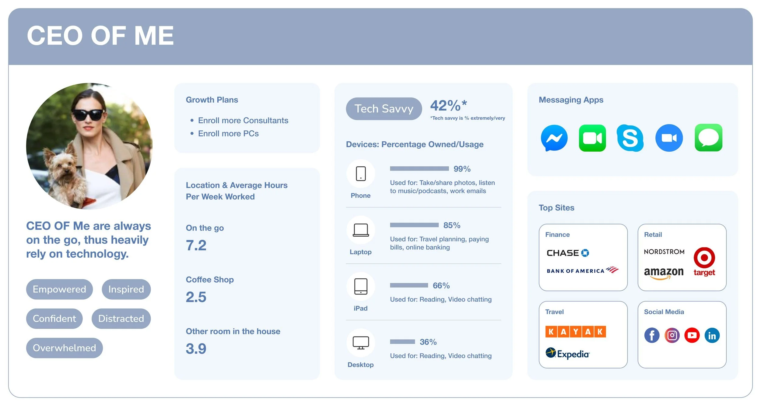Viewport: 761px width, 406px height.
Task: Click the 'Other room in the house' value 3.9
Action: coord(196,349)
